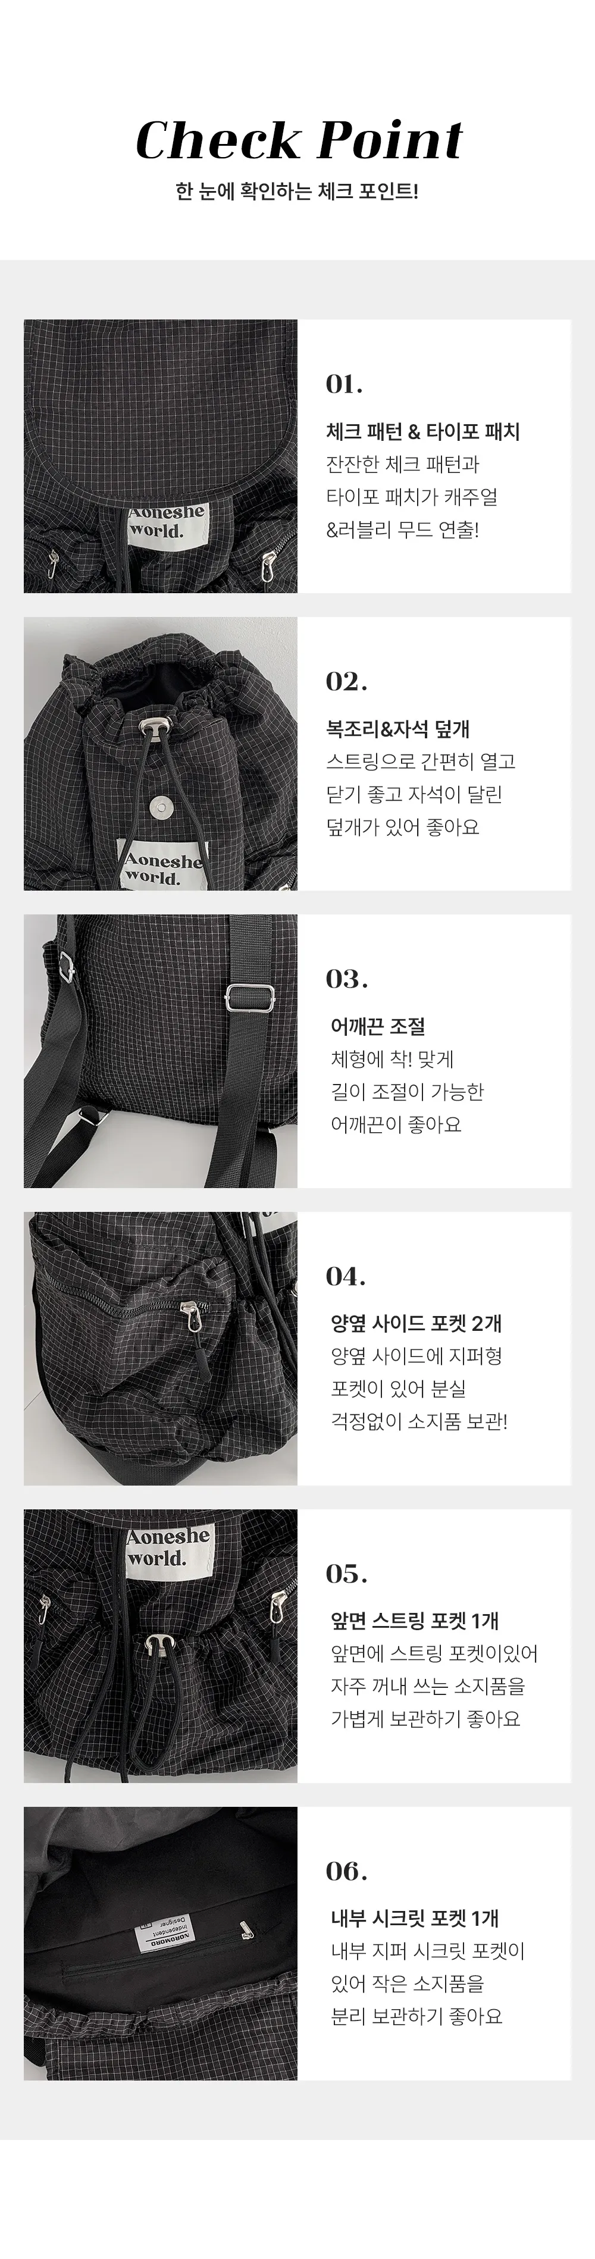This screenshot has width=595, height=2259.
Task: Click the Korean subtitle under Check Point
Action: coord(297,191)
